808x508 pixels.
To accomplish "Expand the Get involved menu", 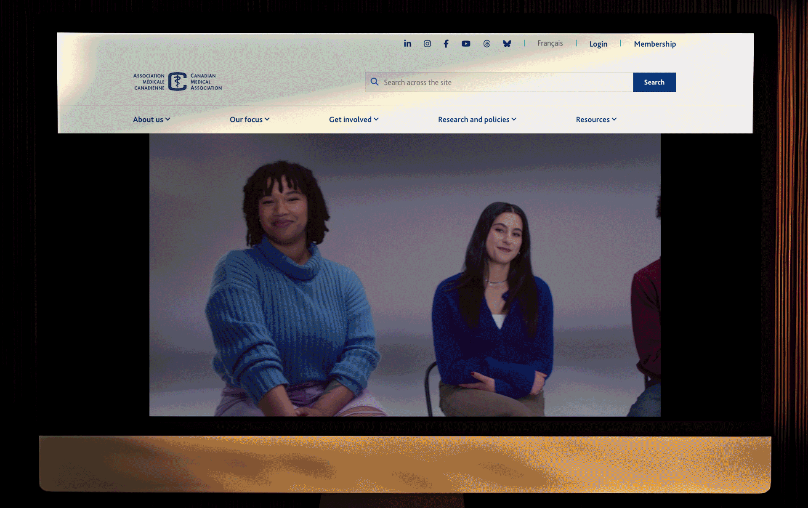I will 353,120.
